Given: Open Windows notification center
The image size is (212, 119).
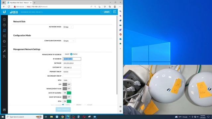Looking at the screenshot, I should point(208,117).
